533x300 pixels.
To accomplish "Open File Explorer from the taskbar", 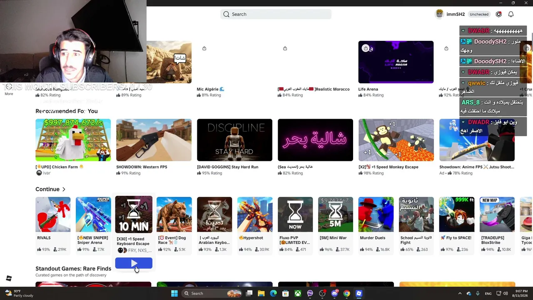I will [261, 293].
